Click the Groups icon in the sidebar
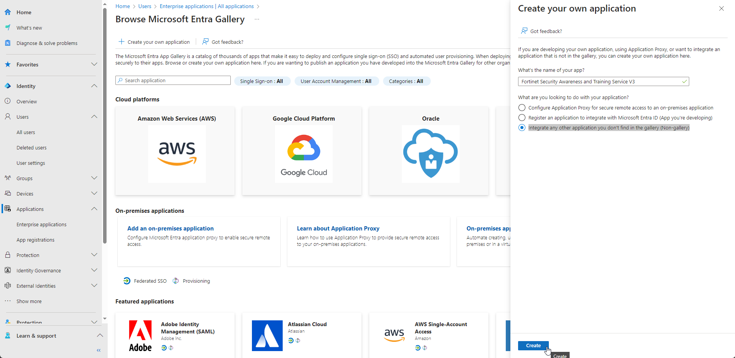Screen dimensions: 735x358 tap(8, 178)
